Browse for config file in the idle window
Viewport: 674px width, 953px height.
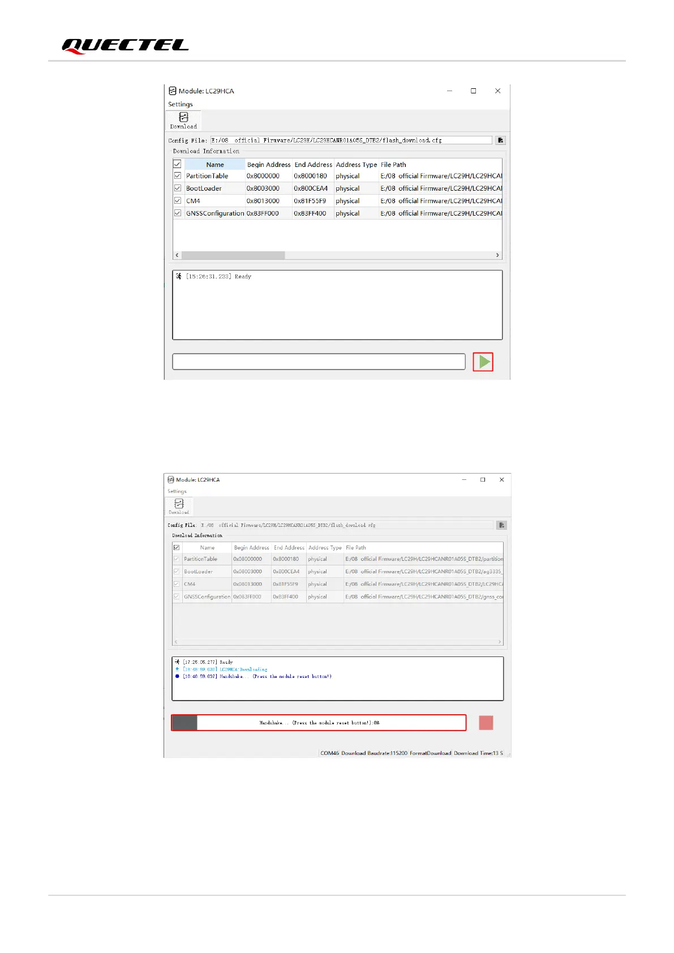[x=500, y=140]
